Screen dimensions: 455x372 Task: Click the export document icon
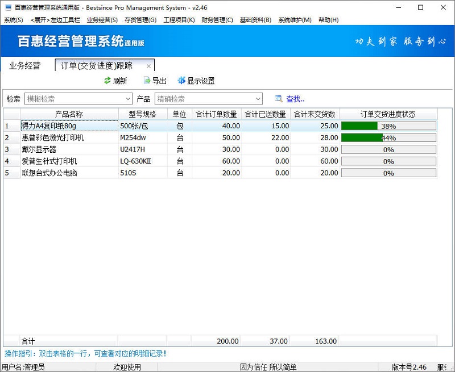pyautogui.click(x=147, y=81)
